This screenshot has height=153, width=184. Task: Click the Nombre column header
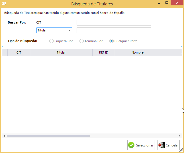(x=138, y=52)
